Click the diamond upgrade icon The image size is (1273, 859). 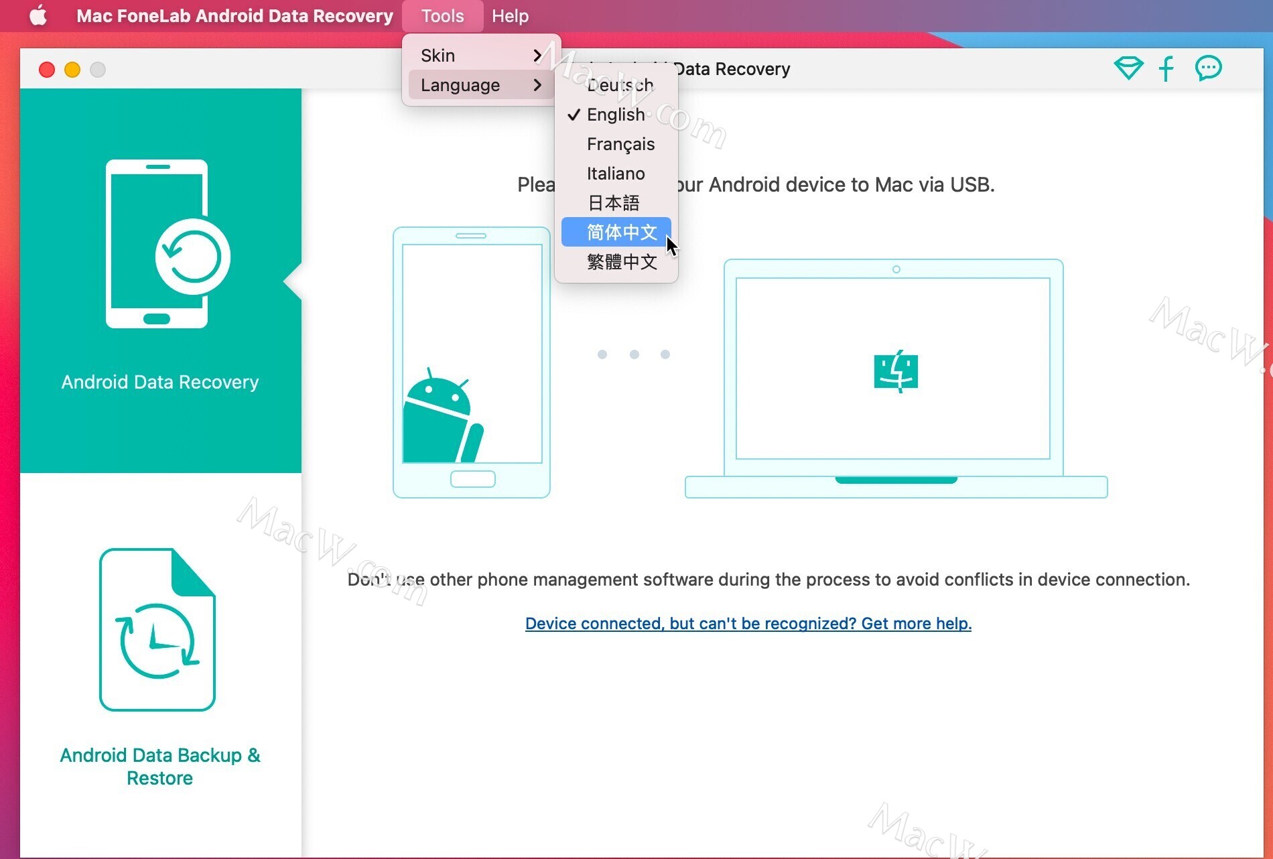click(x=1128, y=68)
